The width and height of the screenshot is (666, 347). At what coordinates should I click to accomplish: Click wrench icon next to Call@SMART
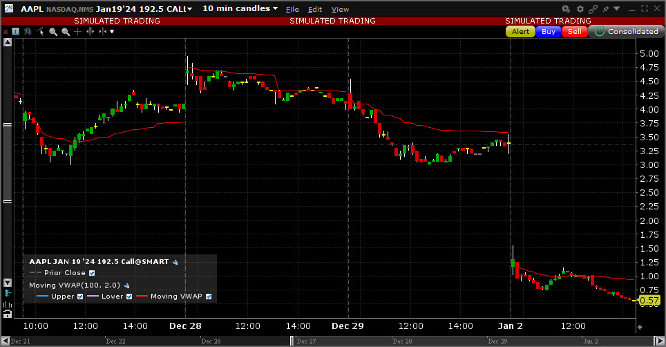pos(175,263)
